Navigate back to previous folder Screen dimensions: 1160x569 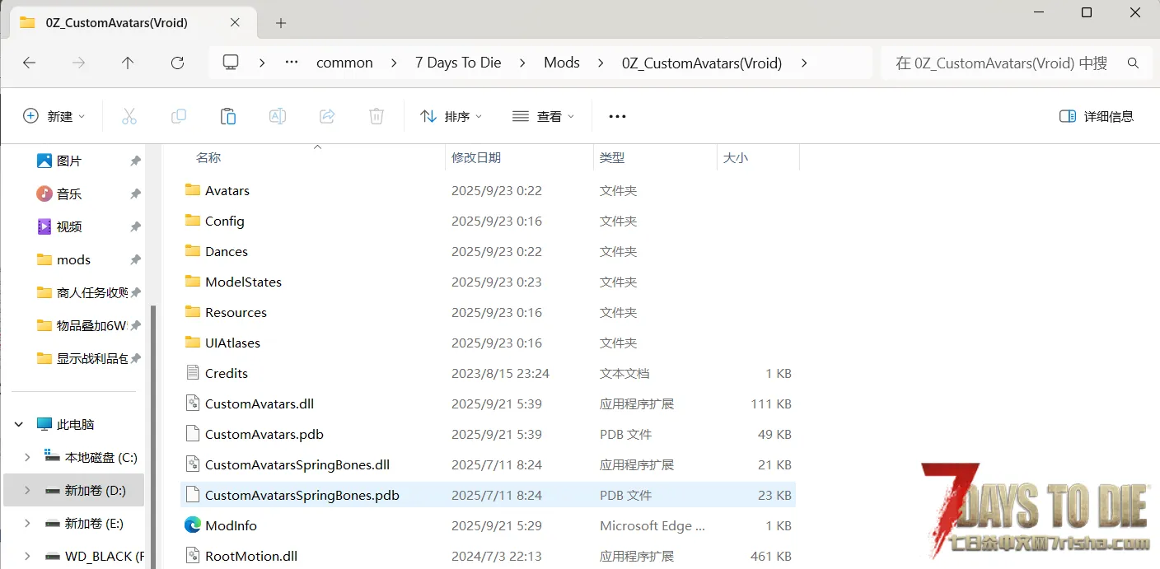pyautogui.click(x=29, y=63)
